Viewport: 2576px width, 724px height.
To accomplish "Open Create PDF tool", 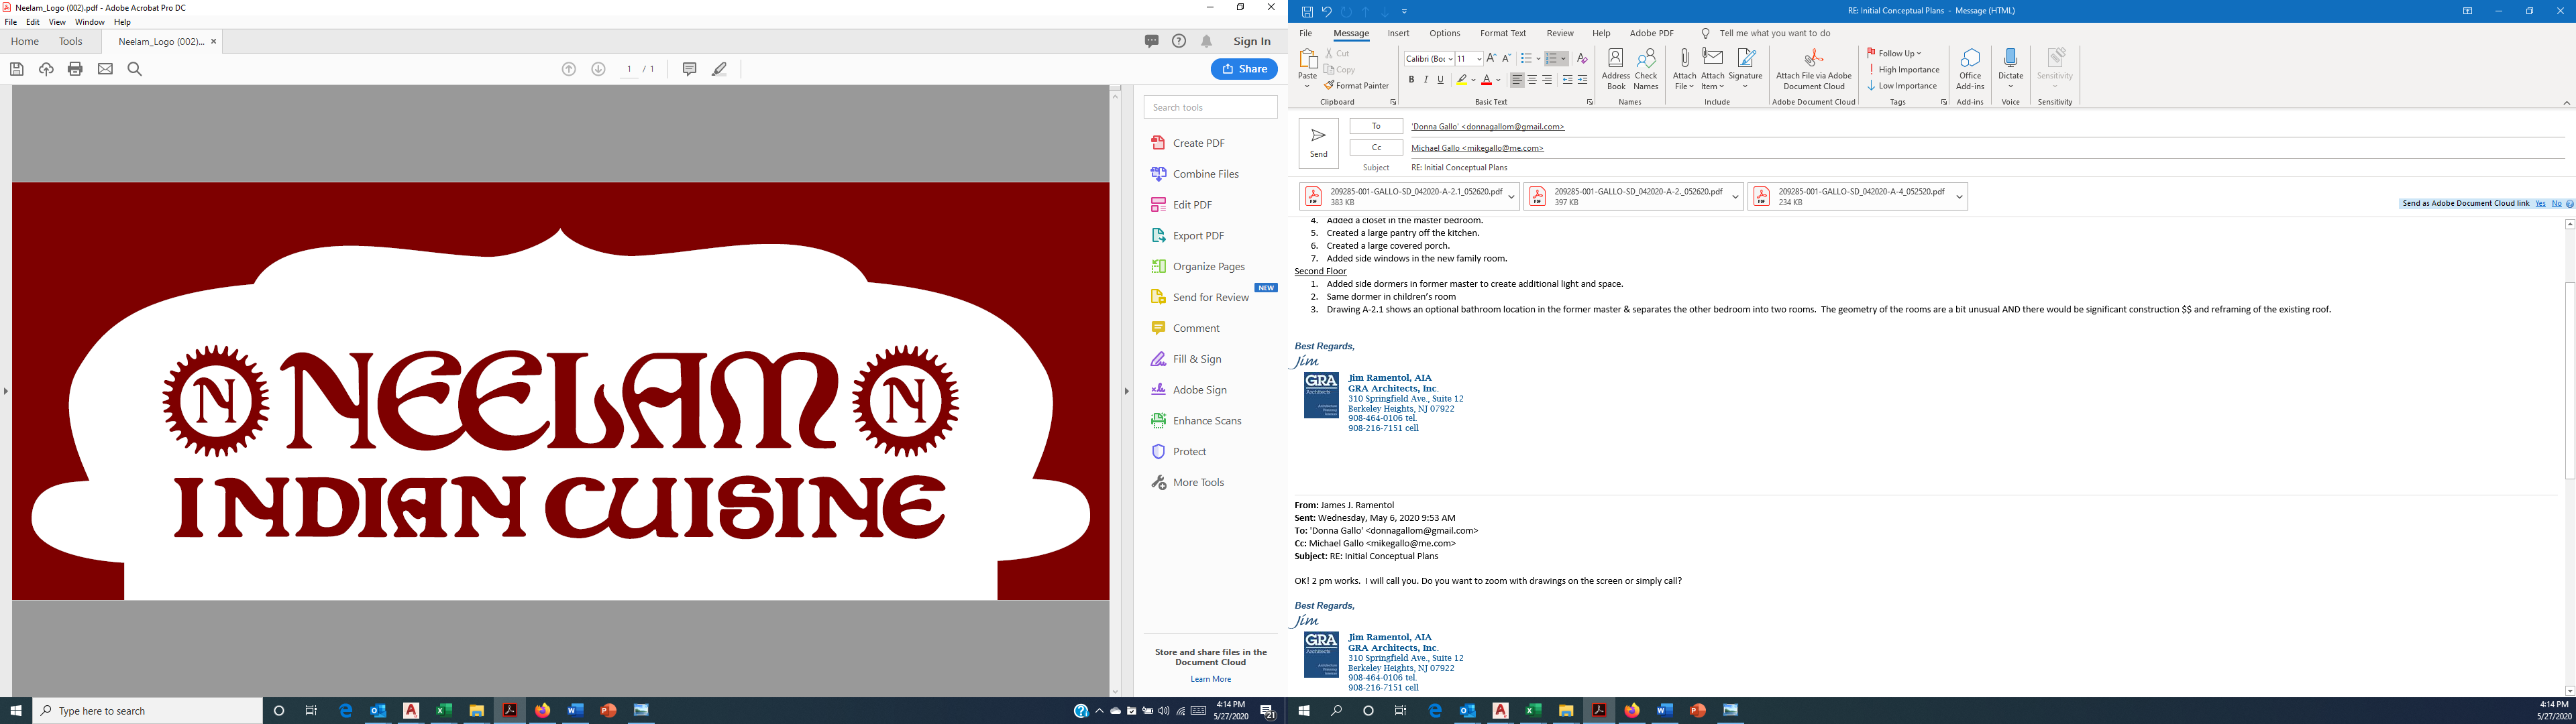I will [x=1188, y=143].
